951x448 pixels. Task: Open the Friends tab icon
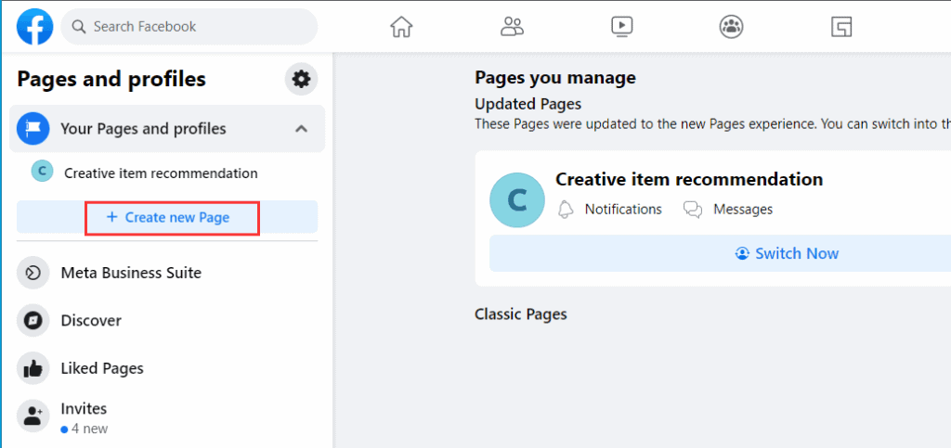click(x=512, y=27)
